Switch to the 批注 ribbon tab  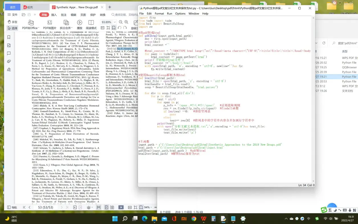click(64, 15)
